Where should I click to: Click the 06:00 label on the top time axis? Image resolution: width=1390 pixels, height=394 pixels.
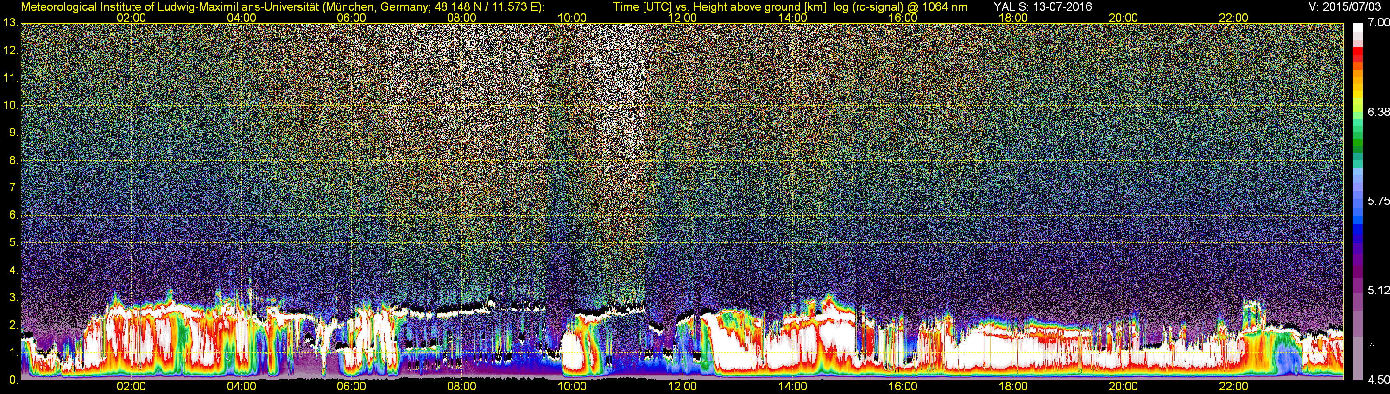coord(351,18)
